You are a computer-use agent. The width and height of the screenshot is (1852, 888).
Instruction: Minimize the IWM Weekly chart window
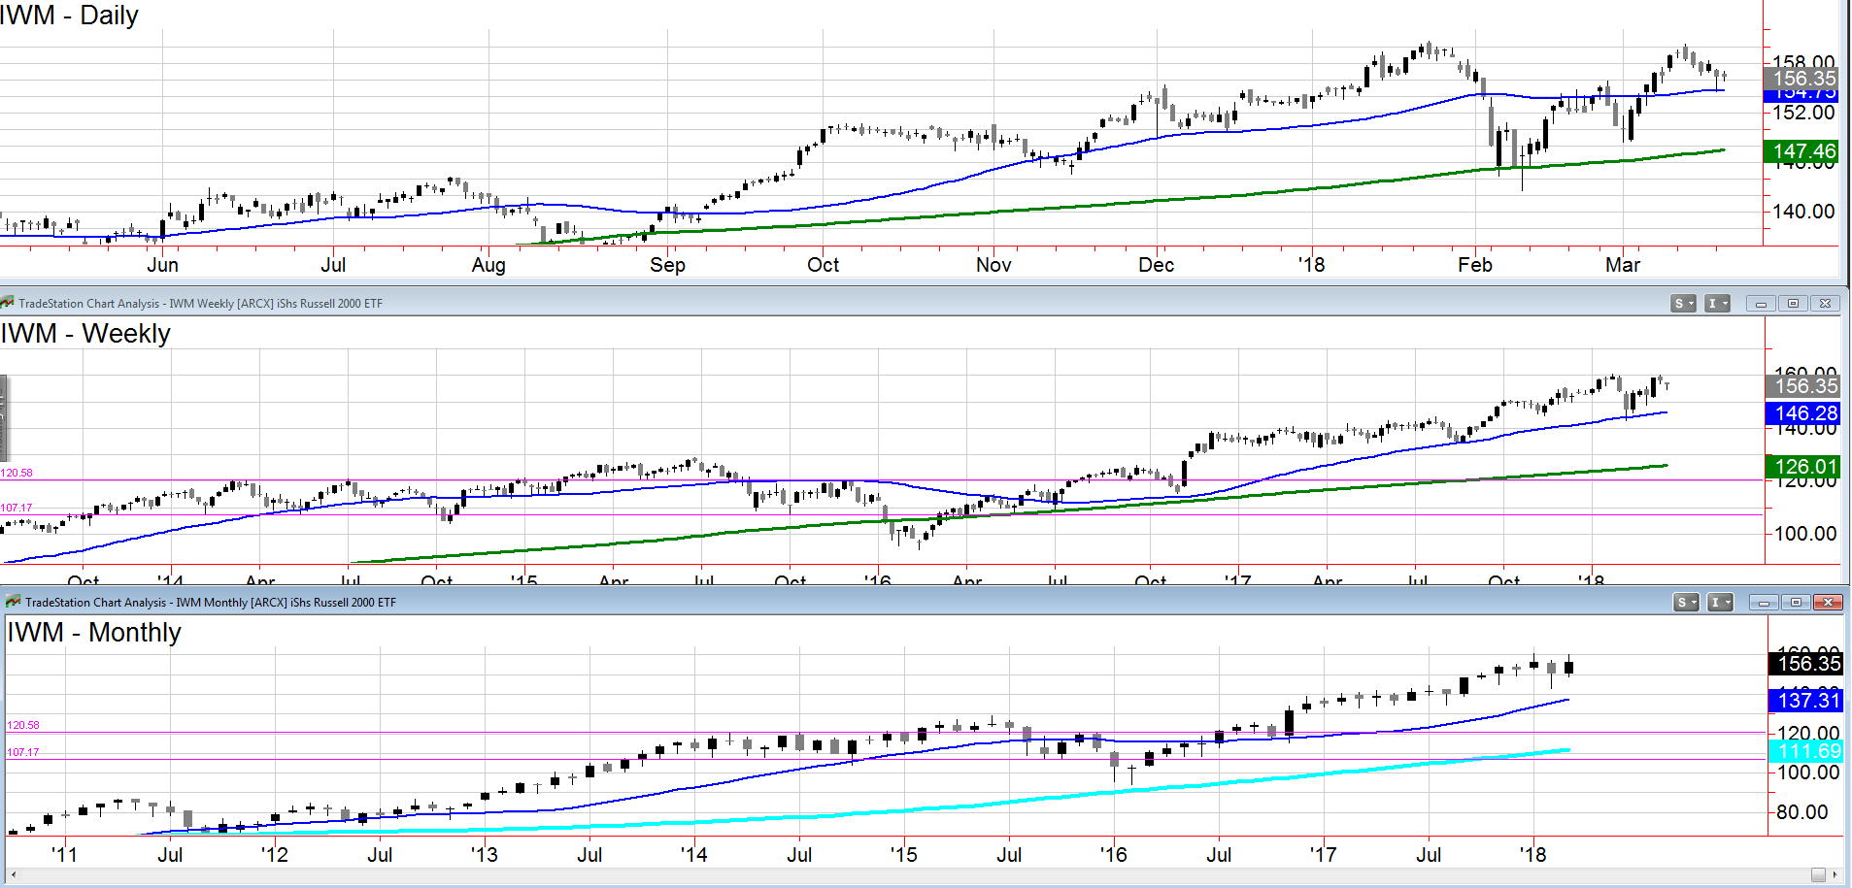1761,304
